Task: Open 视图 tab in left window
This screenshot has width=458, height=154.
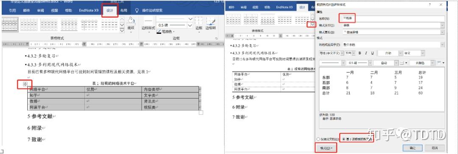Action: [54, 11]
